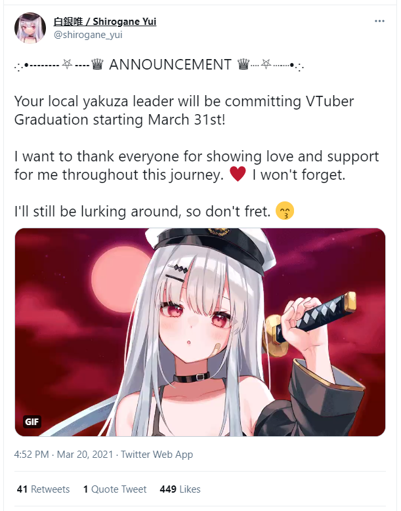Open the @shirogane_yui handle link

[88, 35]
